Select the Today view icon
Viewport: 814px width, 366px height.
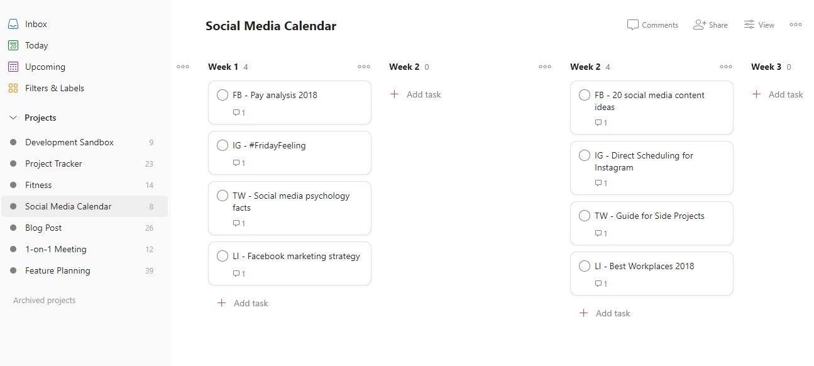(13, 45)
